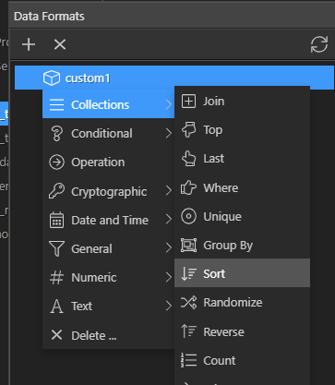The height and width of the screenshot is (385, 335).
Task: Click the Count numbered list icon
Action: [x=188, y=360]
